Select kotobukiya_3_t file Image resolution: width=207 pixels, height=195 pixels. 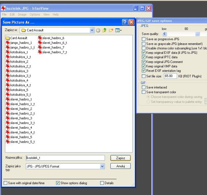(18, 76)
